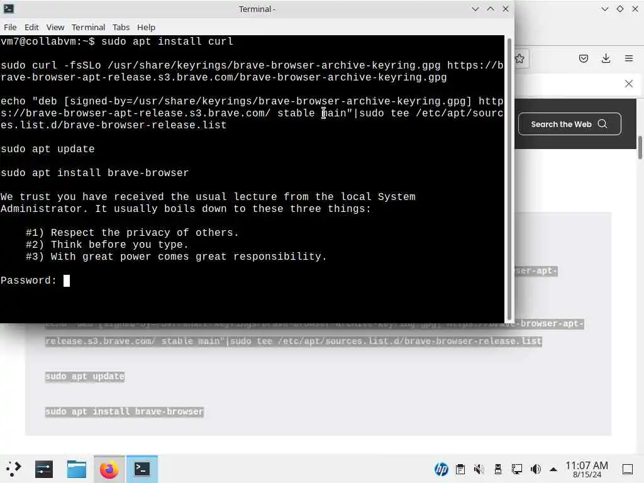The height and width of the screenshot is (483, 644).
Task: Open Firefox downloads panel
Action: pos(606,58)
